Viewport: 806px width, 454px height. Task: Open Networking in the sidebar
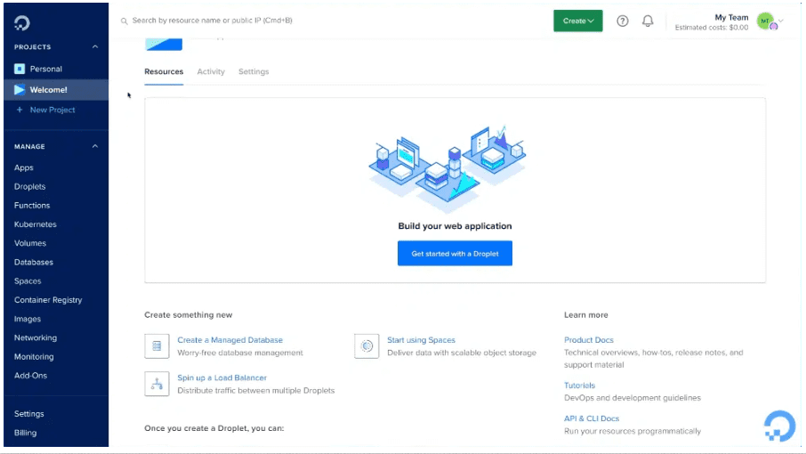(x=35, y=337)
